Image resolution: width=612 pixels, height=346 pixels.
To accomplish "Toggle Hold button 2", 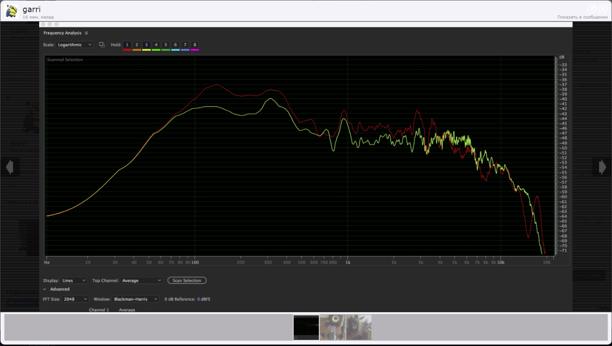I will tap(137, 45).
